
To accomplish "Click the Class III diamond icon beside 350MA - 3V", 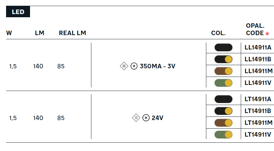I will point(124,66).
